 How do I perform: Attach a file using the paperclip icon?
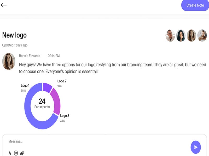pos(22,153)
